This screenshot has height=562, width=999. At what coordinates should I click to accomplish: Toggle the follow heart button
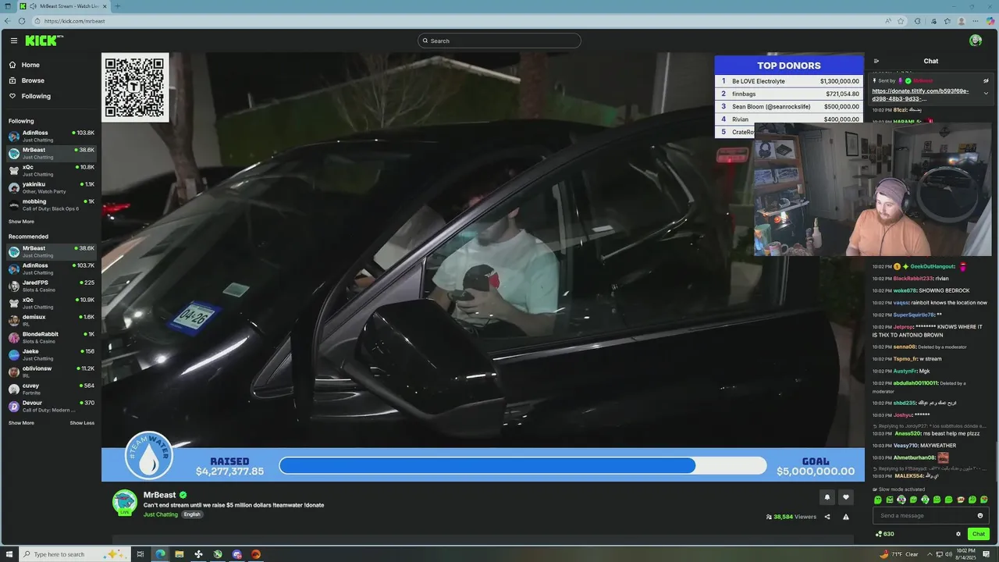click(846, 497)
